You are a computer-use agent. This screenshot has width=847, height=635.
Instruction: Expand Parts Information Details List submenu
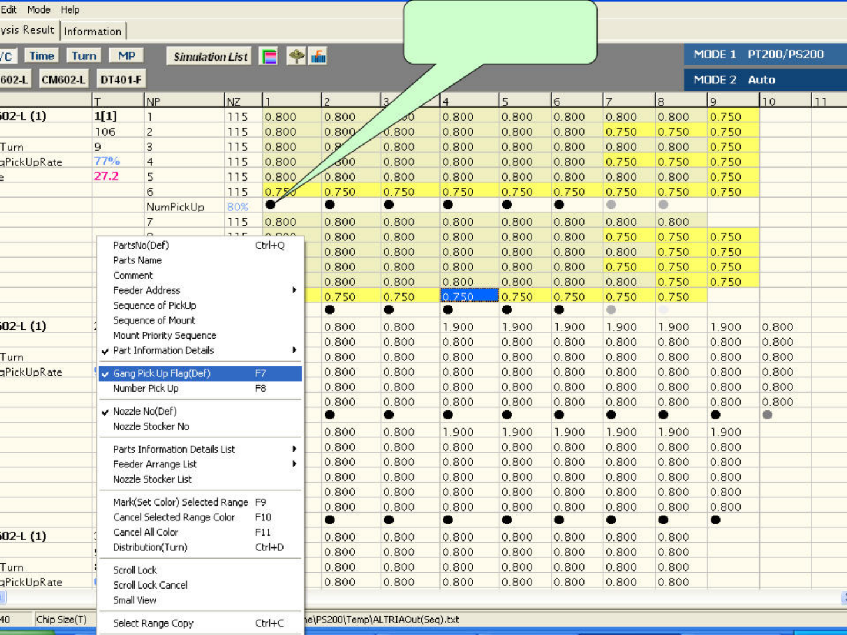click(x=174, y=449)
